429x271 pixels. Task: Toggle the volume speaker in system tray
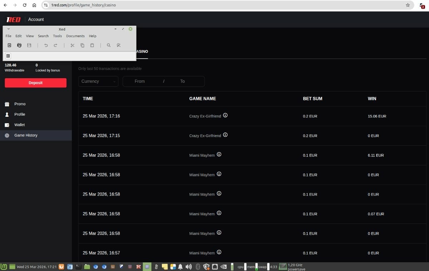tap(188, 267)
